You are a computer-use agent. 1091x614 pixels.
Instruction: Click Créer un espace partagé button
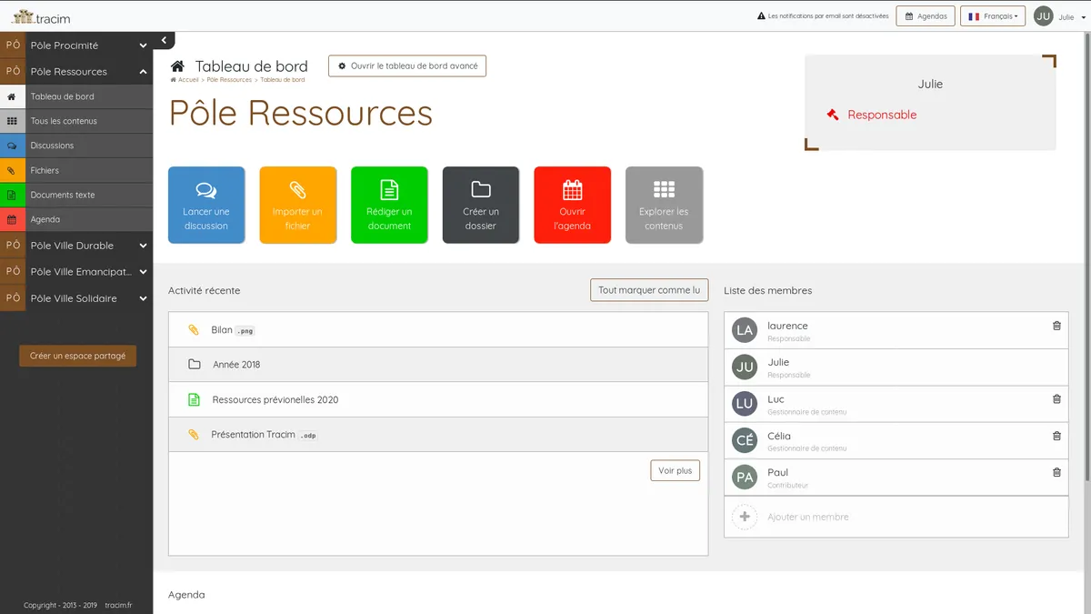coord(77,356)
